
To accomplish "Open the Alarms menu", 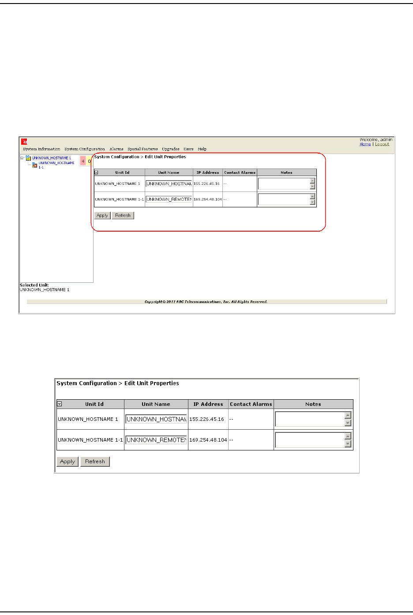I will coord(116,149).
